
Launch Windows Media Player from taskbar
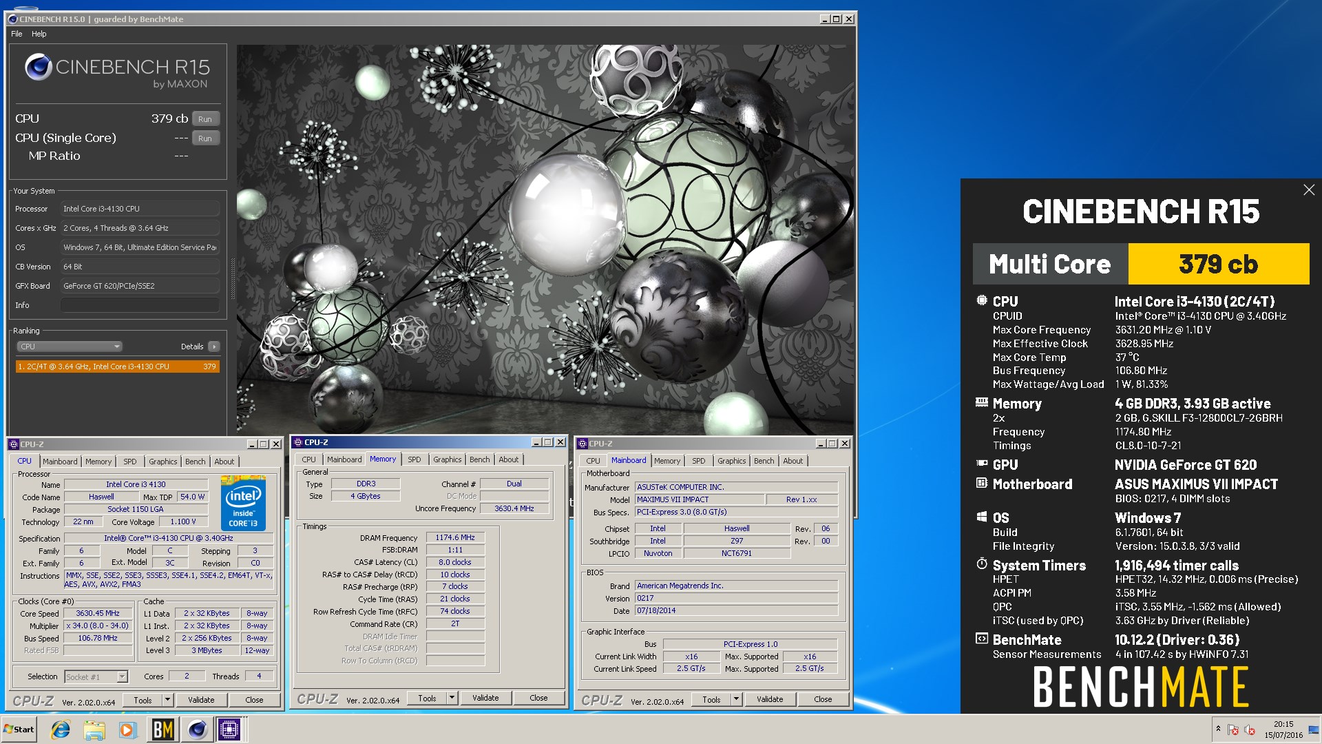click(x=127, y=730)
